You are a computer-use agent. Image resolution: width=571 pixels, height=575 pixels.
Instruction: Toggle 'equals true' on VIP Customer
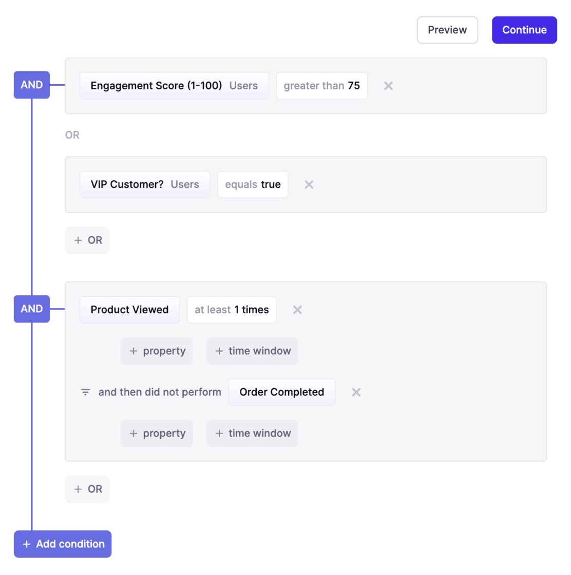pos(252,184)
